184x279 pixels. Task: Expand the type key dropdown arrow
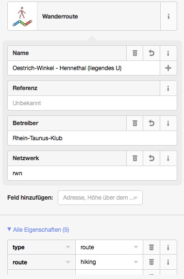(68, 247)
